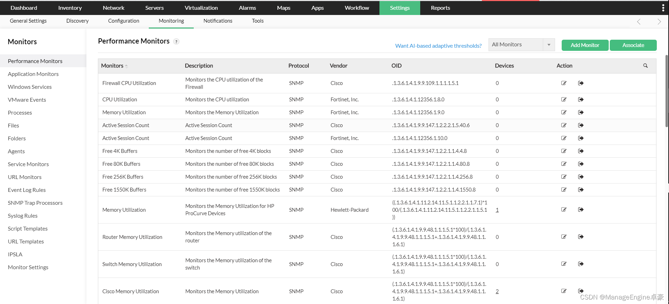
Task: Associate the Fortinet Memory Utilization monitor
Action: click(581, 112)
